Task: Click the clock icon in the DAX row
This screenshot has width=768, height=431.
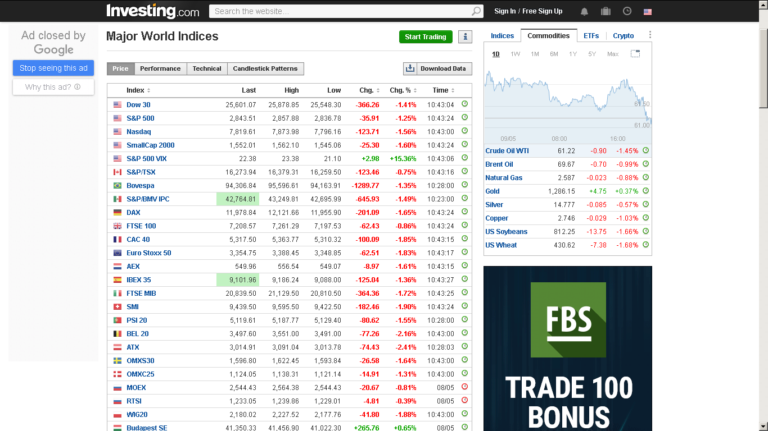Action: click(464, 212)
